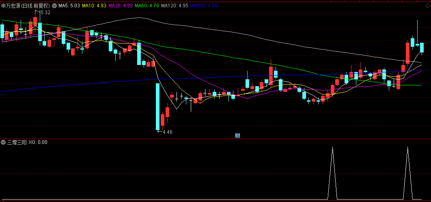431x202 pixels.
Task: Click the 申万宏源(日线.前复权) title
Action: [26, 6]
